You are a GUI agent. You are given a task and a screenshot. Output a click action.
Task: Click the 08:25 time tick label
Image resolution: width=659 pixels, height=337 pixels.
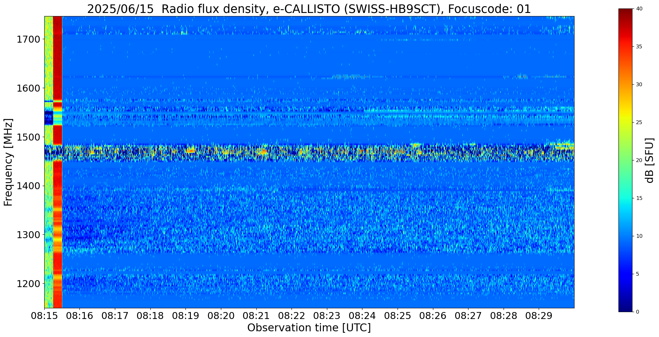click(x=398, y=316)
